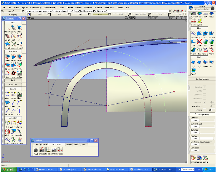Select the Set pivot tool
This screenshot has height=173, width=217.
(x=20, y=65)
